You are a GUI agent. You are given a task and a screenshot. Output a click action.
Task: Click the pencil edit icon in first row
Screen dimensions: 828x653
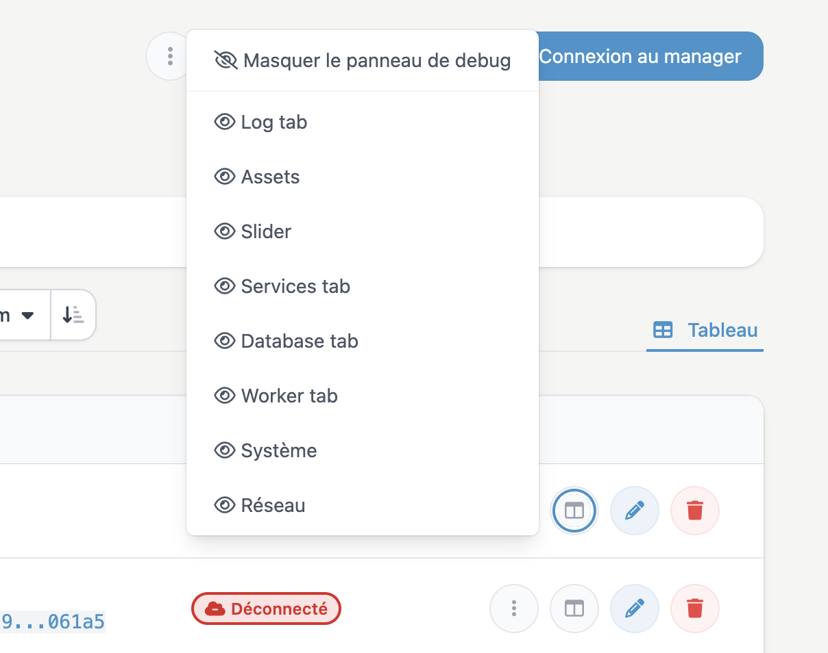[x=635, y=510]
